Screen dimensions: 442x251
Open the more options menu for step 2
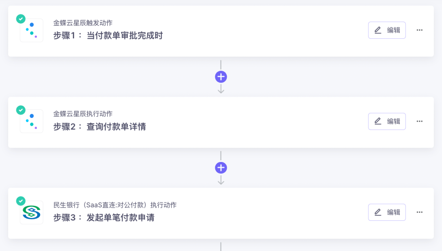coord(419,121)
